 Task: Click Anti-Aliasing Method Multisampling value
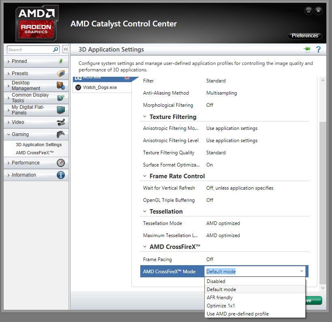[x=221, y=93]
